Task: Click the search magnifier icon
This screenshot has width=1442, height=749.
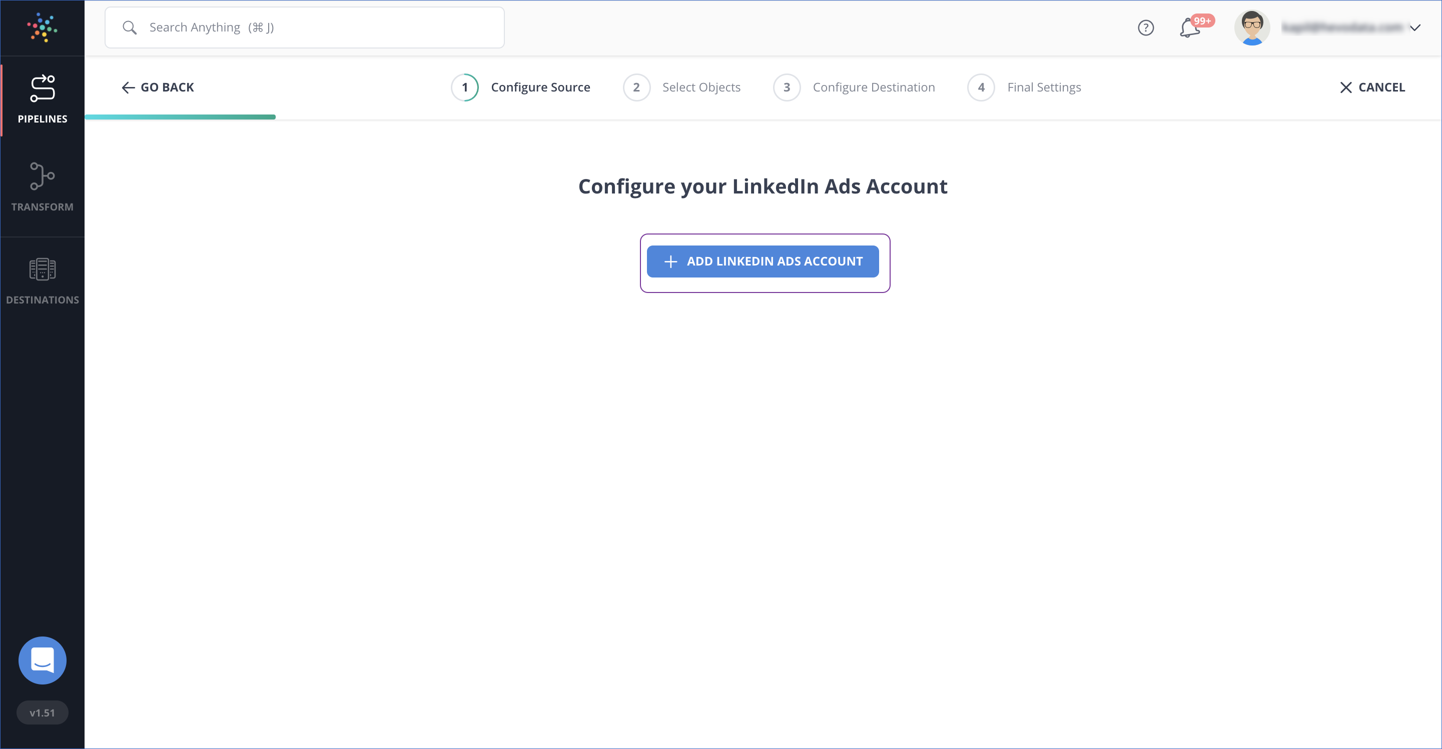Action: [x=129, y=27]
